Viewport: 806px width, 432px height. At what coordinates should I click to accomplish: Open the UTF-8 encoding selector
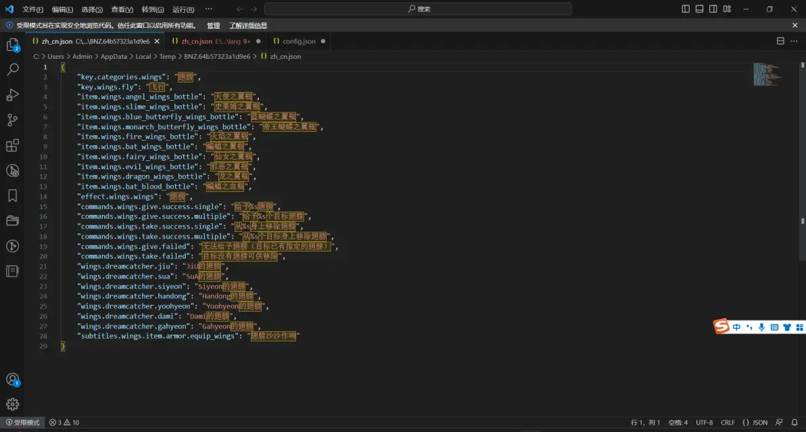704,423
